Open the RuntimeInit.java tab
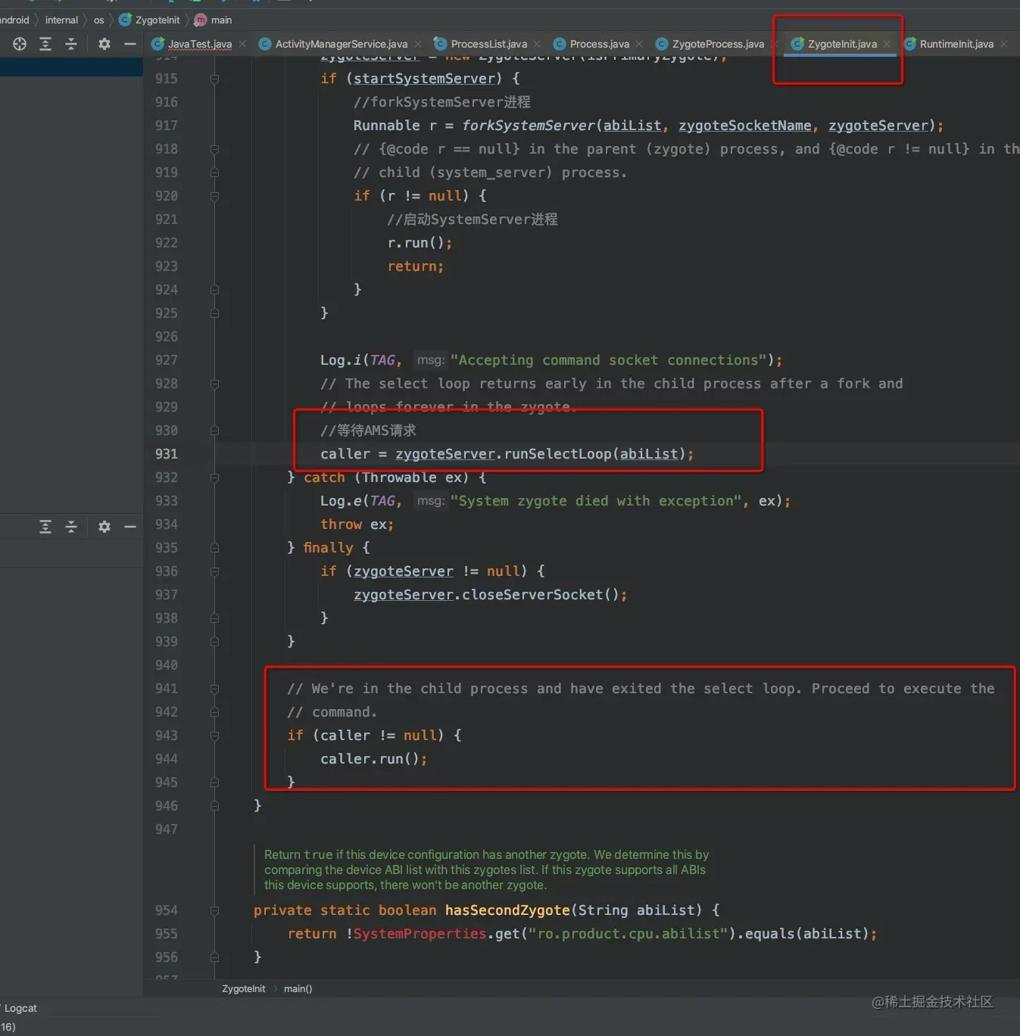The width and height of the screenshot is (1020, 1036). coord(956,44)
